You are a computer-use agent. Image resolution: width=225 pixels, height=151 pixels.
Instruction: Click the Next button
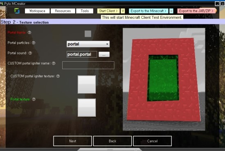(72, 141)
